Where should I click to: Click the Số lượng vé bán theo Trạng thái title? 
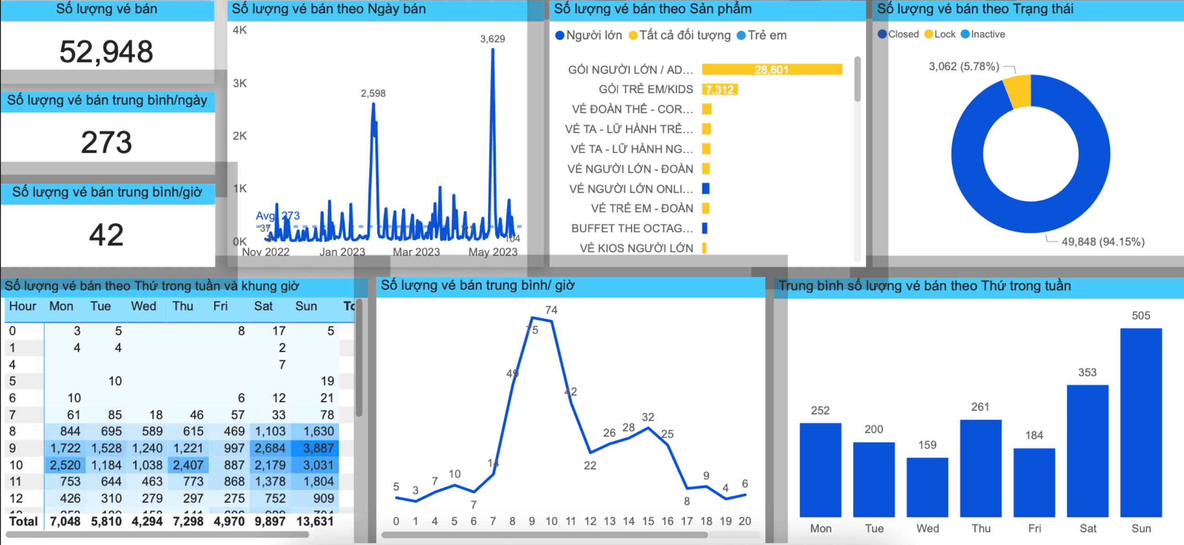click(x=975, y=9)
